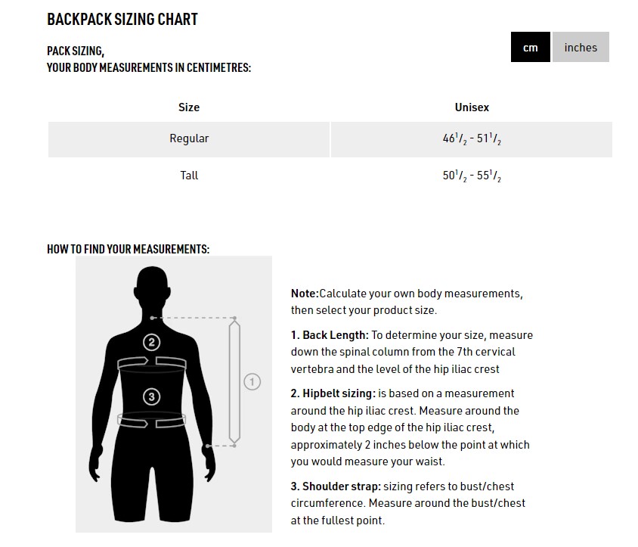The height and width of the screenshot is (547, 638).
Task: Click the Back Length instruction heading
Action: pyautogui.click(x=330, y=335)
